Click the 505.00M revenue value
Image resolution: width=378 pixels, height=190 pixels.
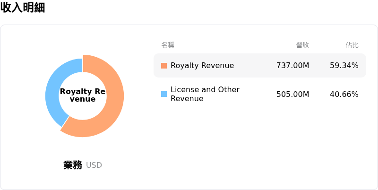click(x=292, y=94)
